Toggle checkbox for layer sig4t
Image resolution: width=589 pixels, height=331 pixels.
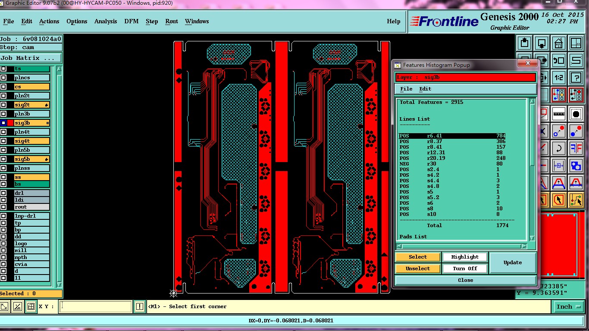tap(3, 141)
